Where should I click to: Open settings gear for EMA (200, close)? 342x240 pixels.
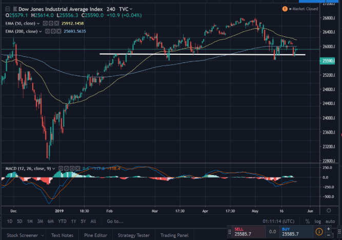(x=53, y=31)
